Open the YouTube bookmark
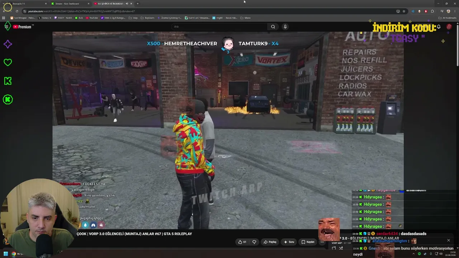Viewport: 459px width, 258px height. [91, 18]
